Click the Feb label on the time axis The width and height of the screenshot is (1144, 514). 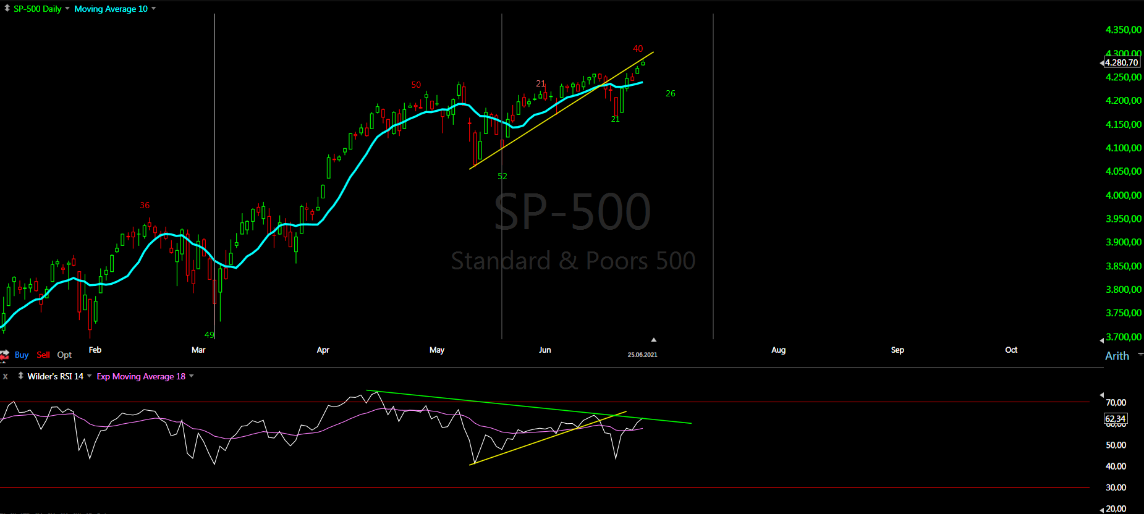point(95,350)
